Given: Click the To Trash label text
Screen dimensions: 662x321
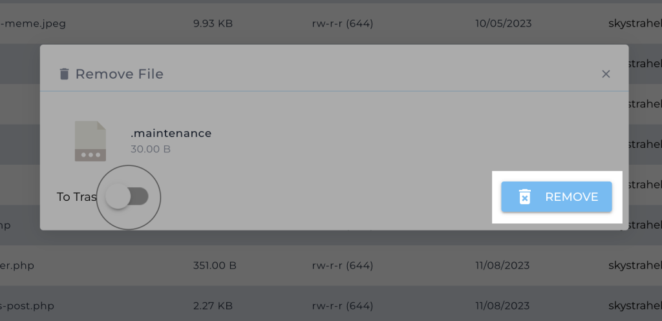Looking at the screenshot, I should 76,197.
